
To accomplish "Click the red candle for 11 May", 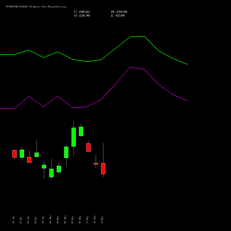I will point(88,147).
